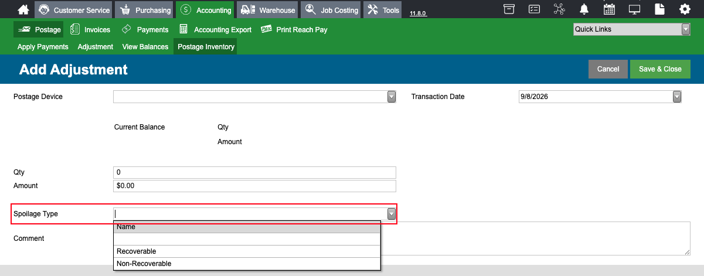Open the settings gear
This screenshot has height=276, width=704.
(x=685, y=9)
